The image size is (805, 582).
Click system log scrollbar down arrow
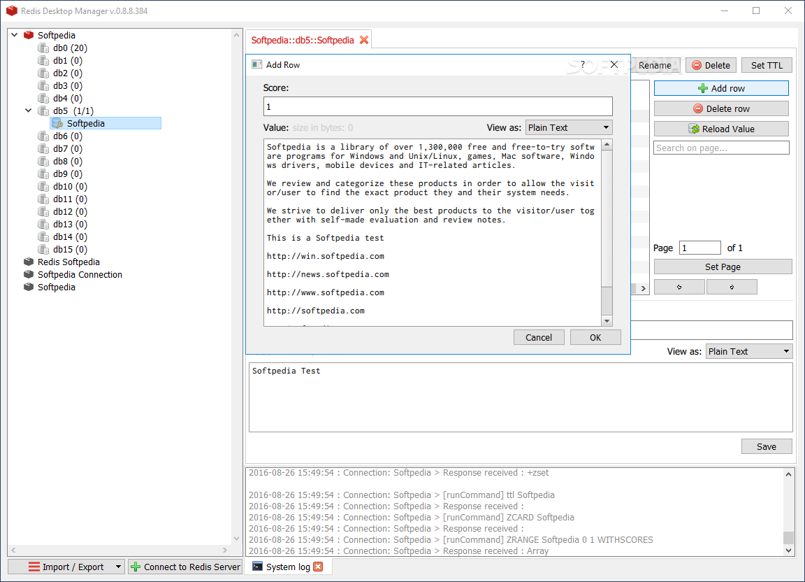[788, 550]
